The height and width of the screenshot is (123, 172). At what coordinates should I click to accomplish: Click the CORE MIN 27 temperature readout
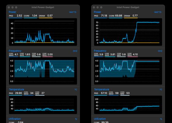point(40,93)
